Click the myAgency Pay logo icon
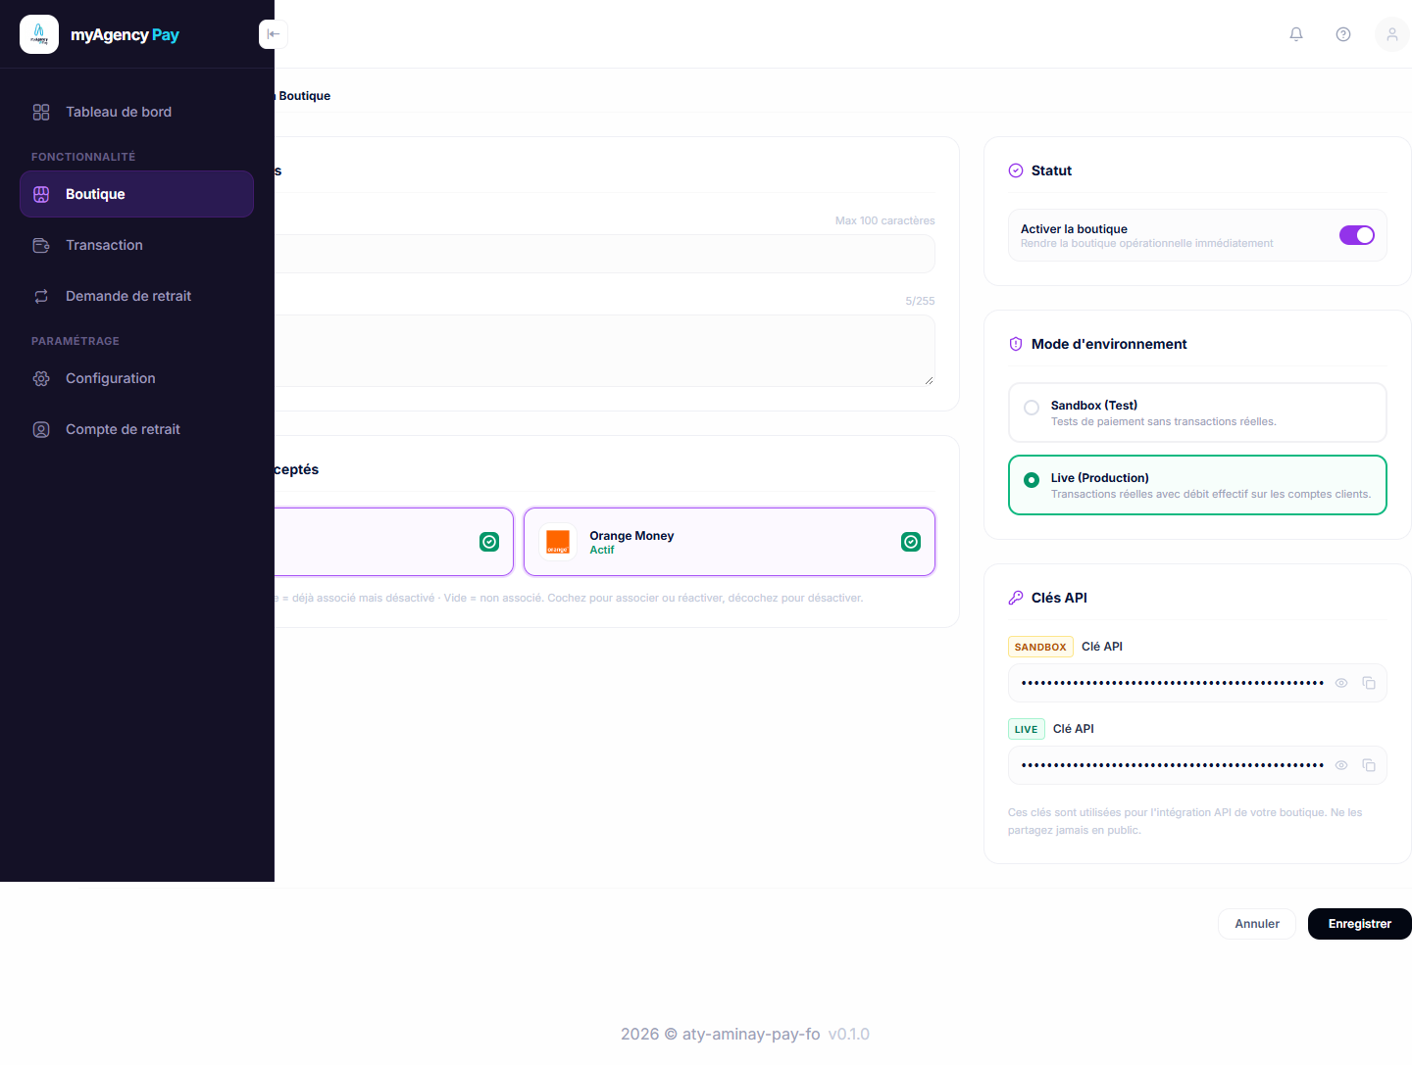The width and height of the screenshot is (1412, 1065). tap(39, 34)
